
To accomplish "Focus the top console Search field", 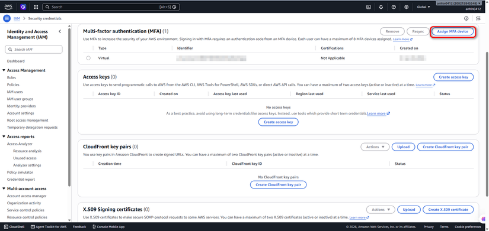I will tap(111, 7).
